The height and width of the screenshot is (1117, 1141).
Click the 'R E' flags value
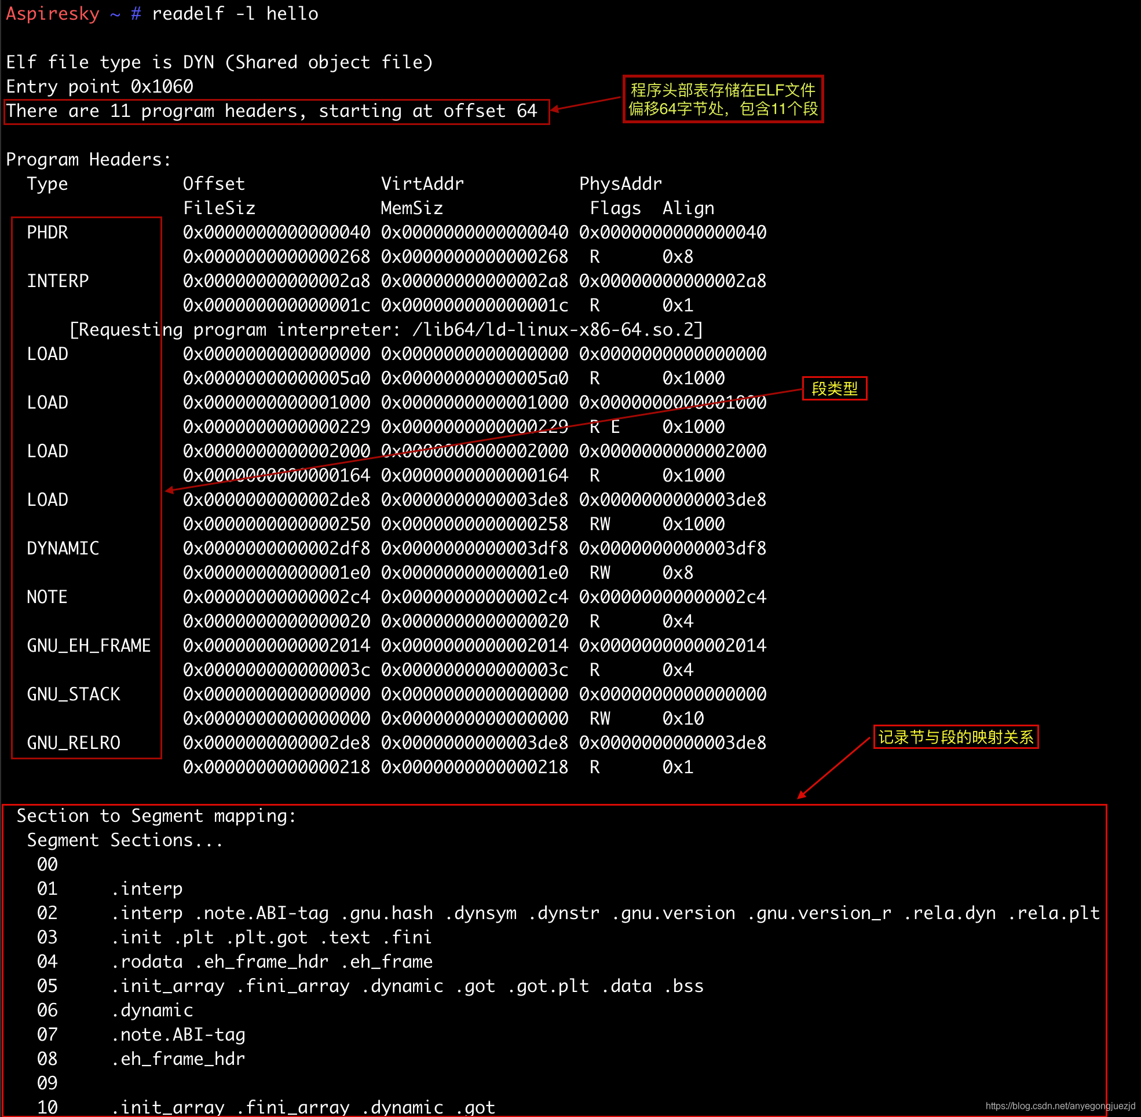point(604,427)
